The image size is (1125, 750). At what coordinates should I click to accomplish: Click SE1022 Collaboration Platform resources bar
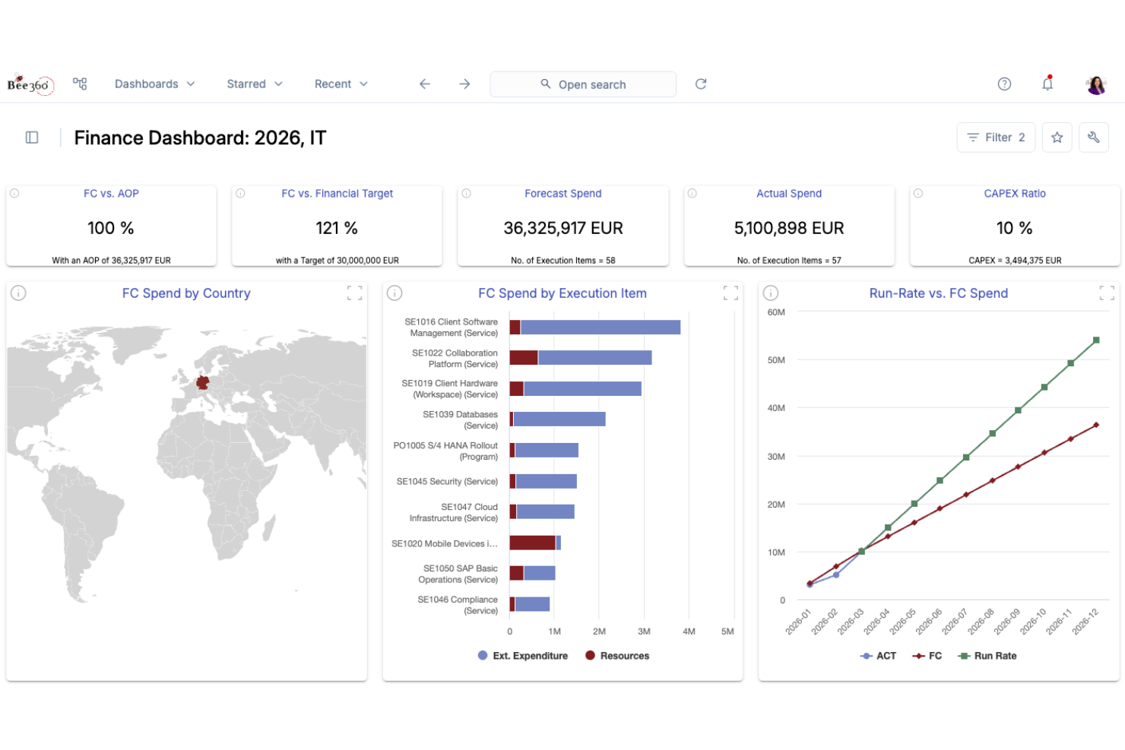(524, 358)
